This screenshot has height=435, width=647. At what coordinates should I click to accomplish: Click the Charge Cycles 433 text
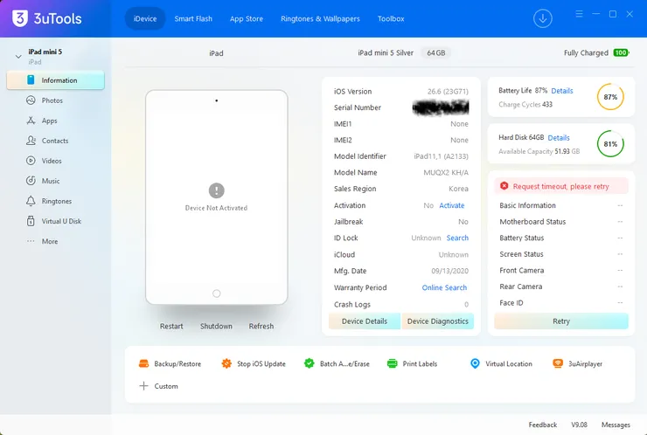pyautogui.click(x=525, y=104)
